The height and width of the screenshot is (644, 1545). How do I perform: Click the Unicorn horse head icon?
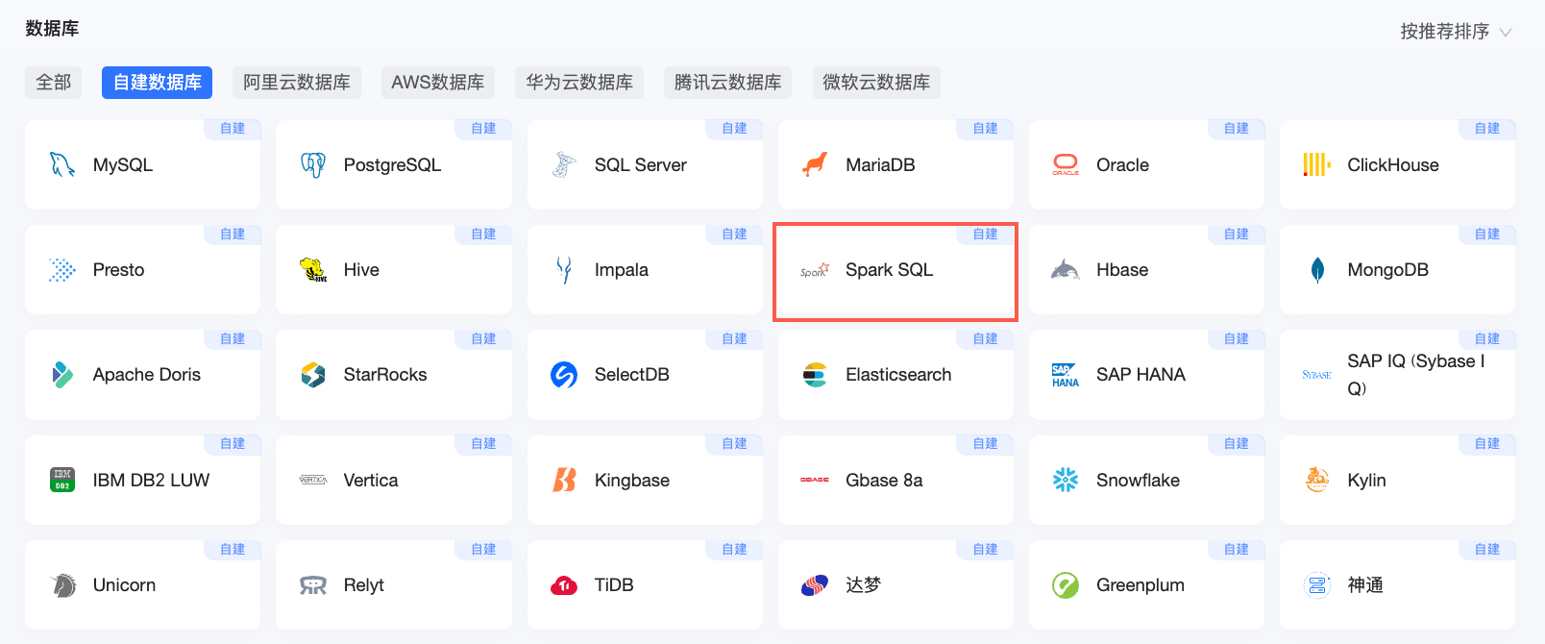63,585
